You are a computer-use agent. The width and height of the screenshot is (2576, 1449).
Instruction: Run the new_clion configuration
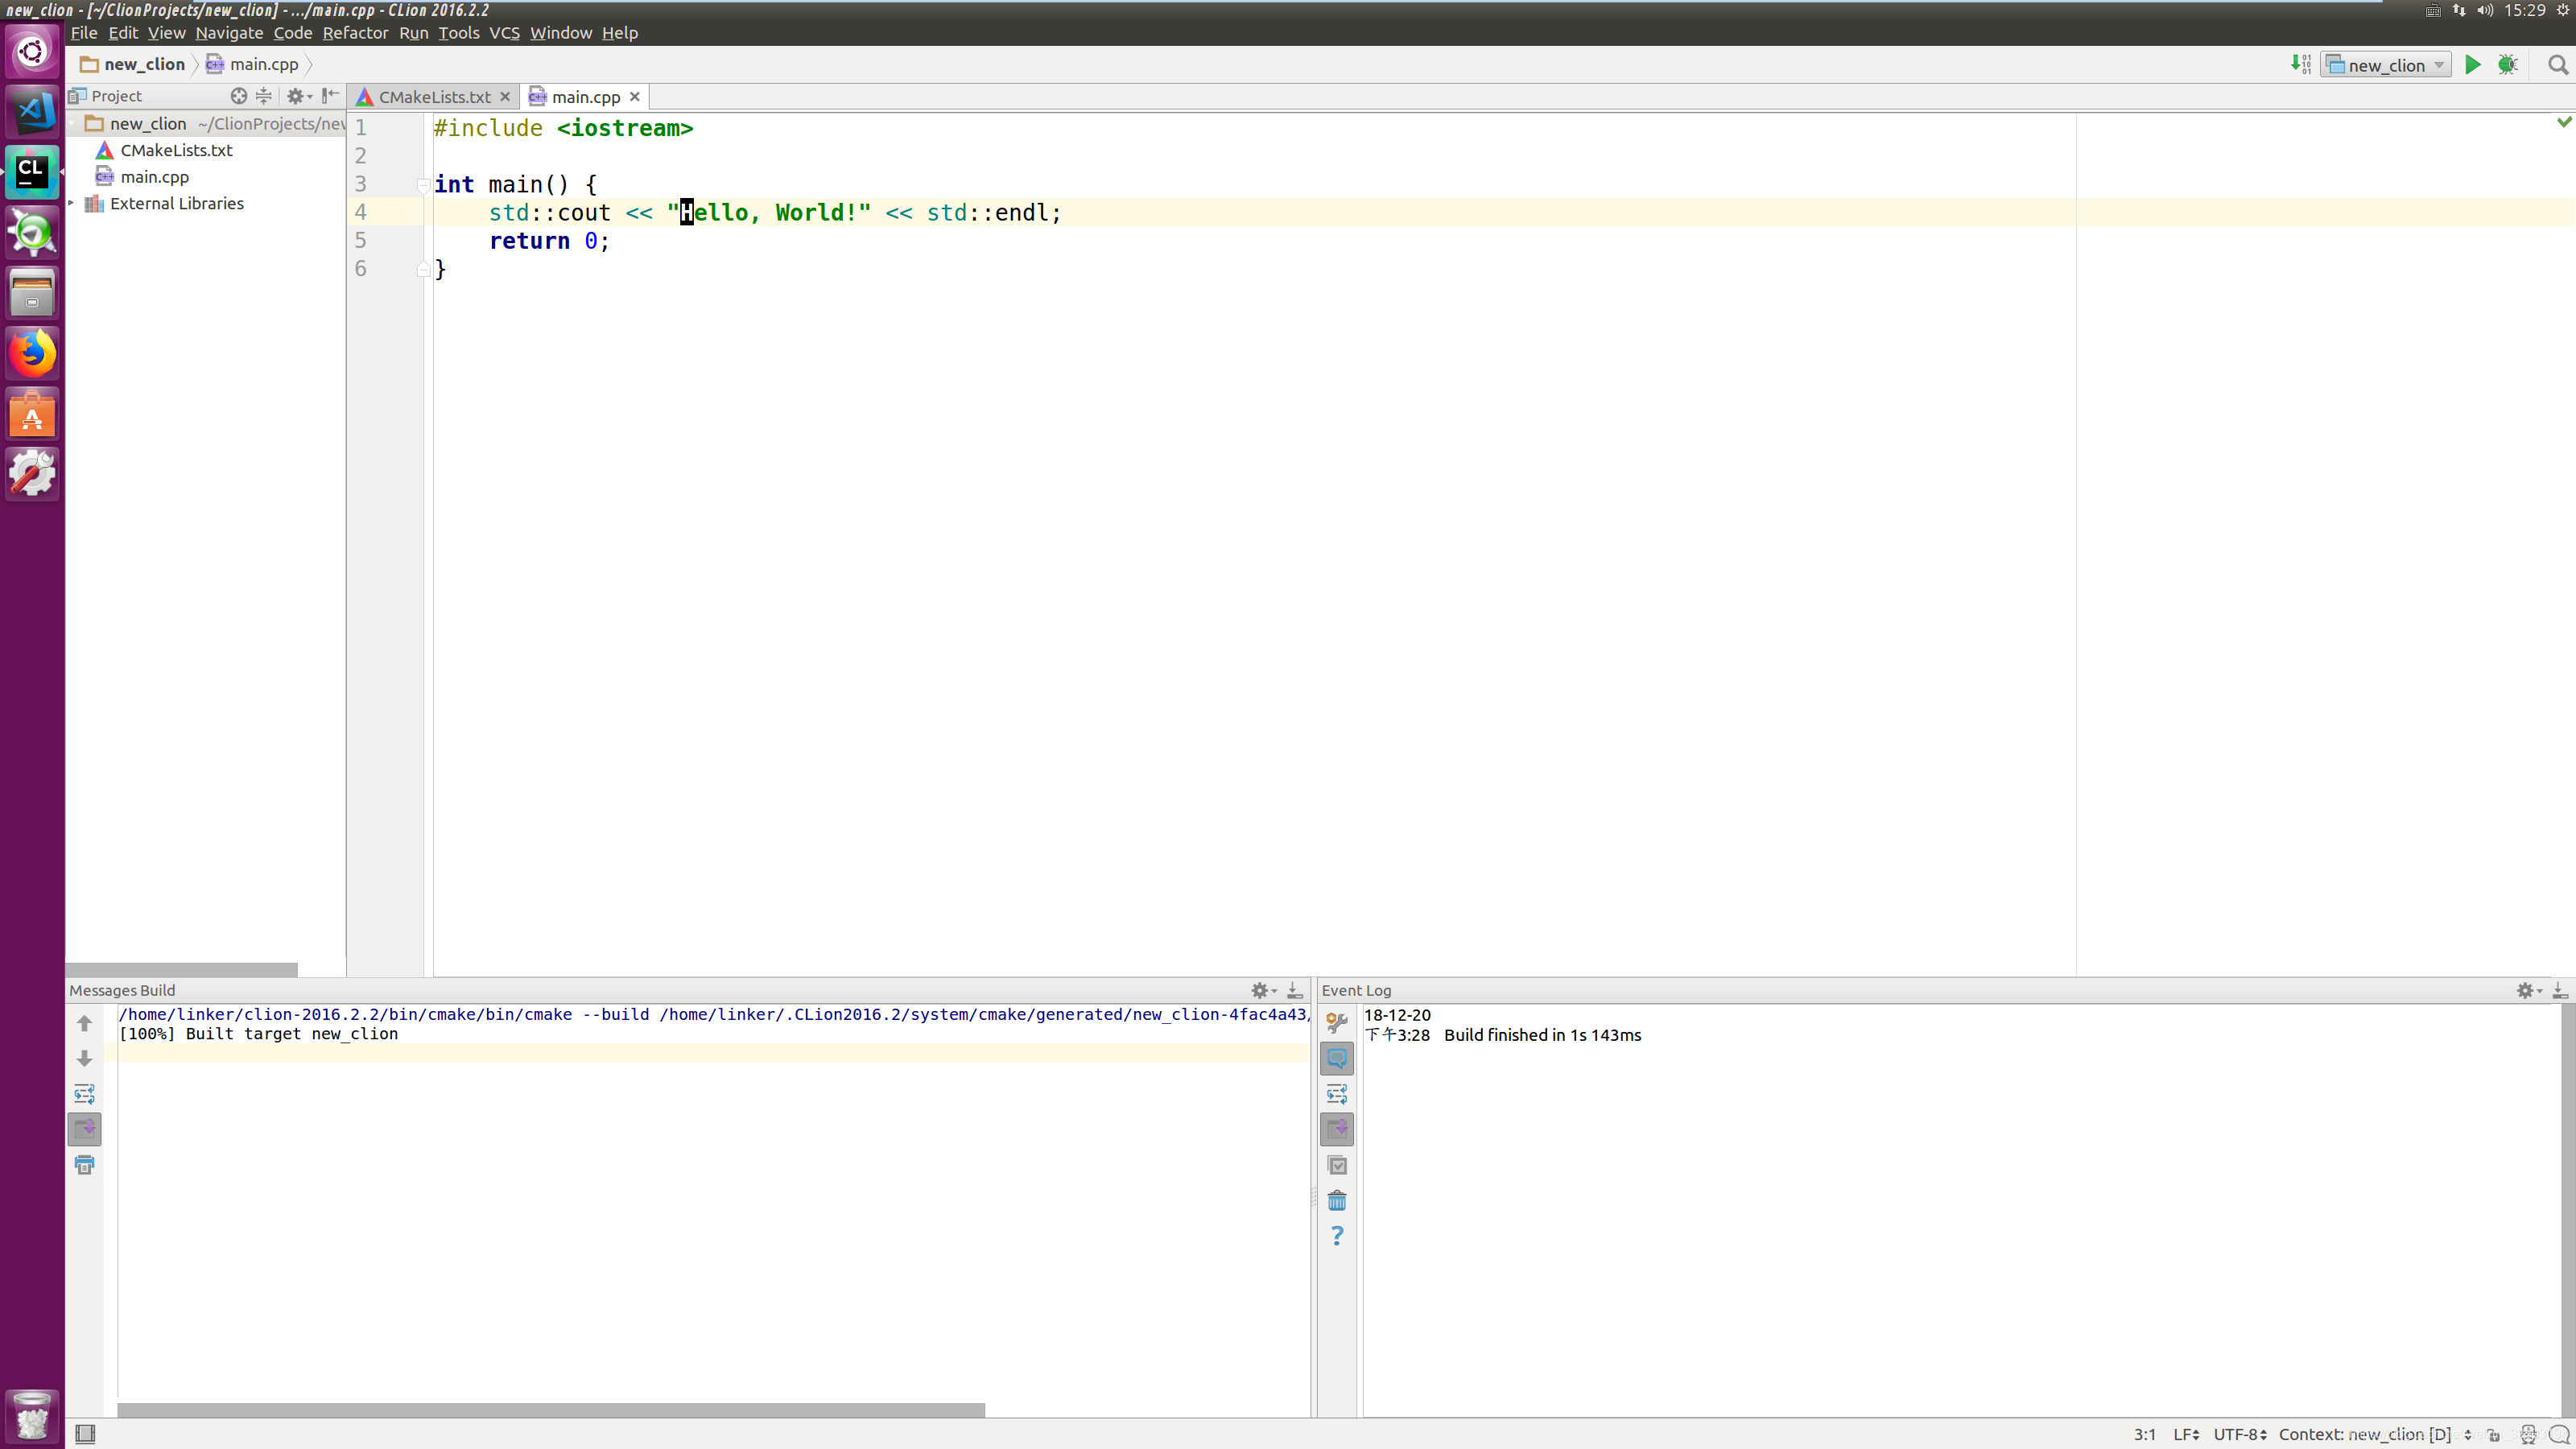(x=2472, y=65)
